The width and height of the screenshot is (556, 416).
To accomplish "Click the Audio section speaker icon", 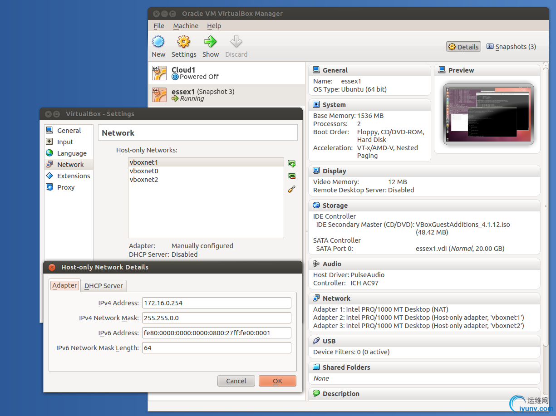I will click(316, 264).
